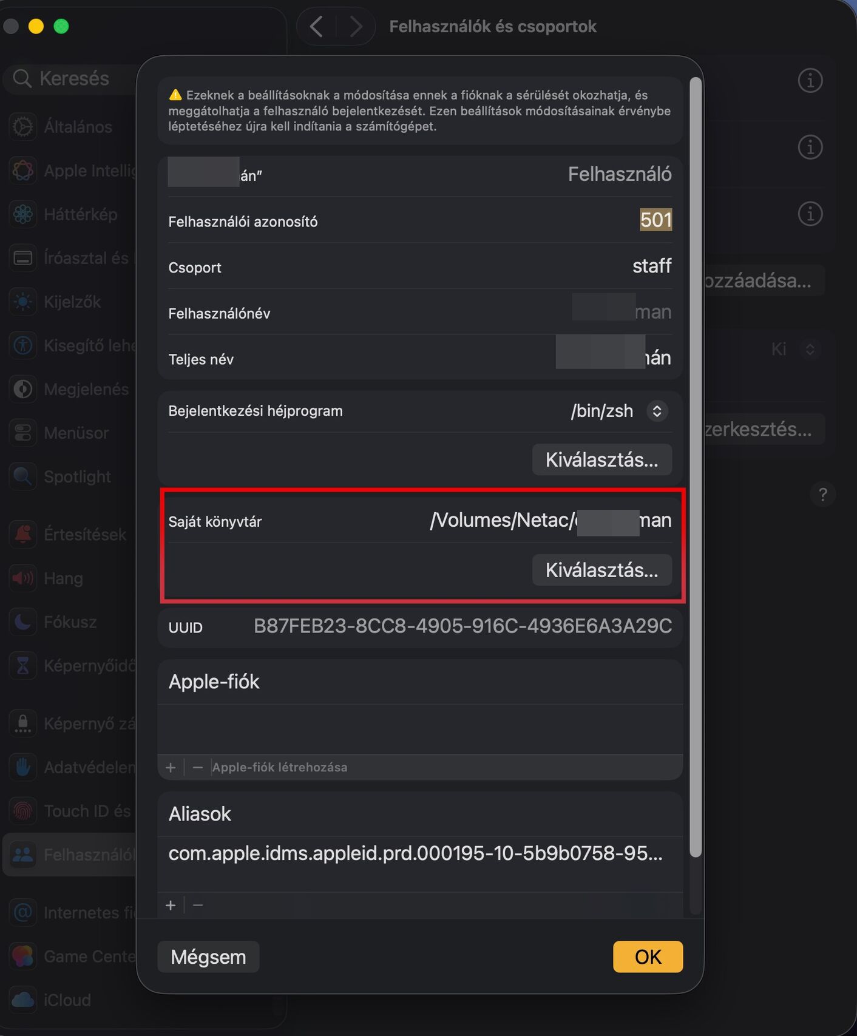Click the iCloud cloud icon
Image resolution: width=857 pixels, height=1036 pixels.
coord(23,1000)
